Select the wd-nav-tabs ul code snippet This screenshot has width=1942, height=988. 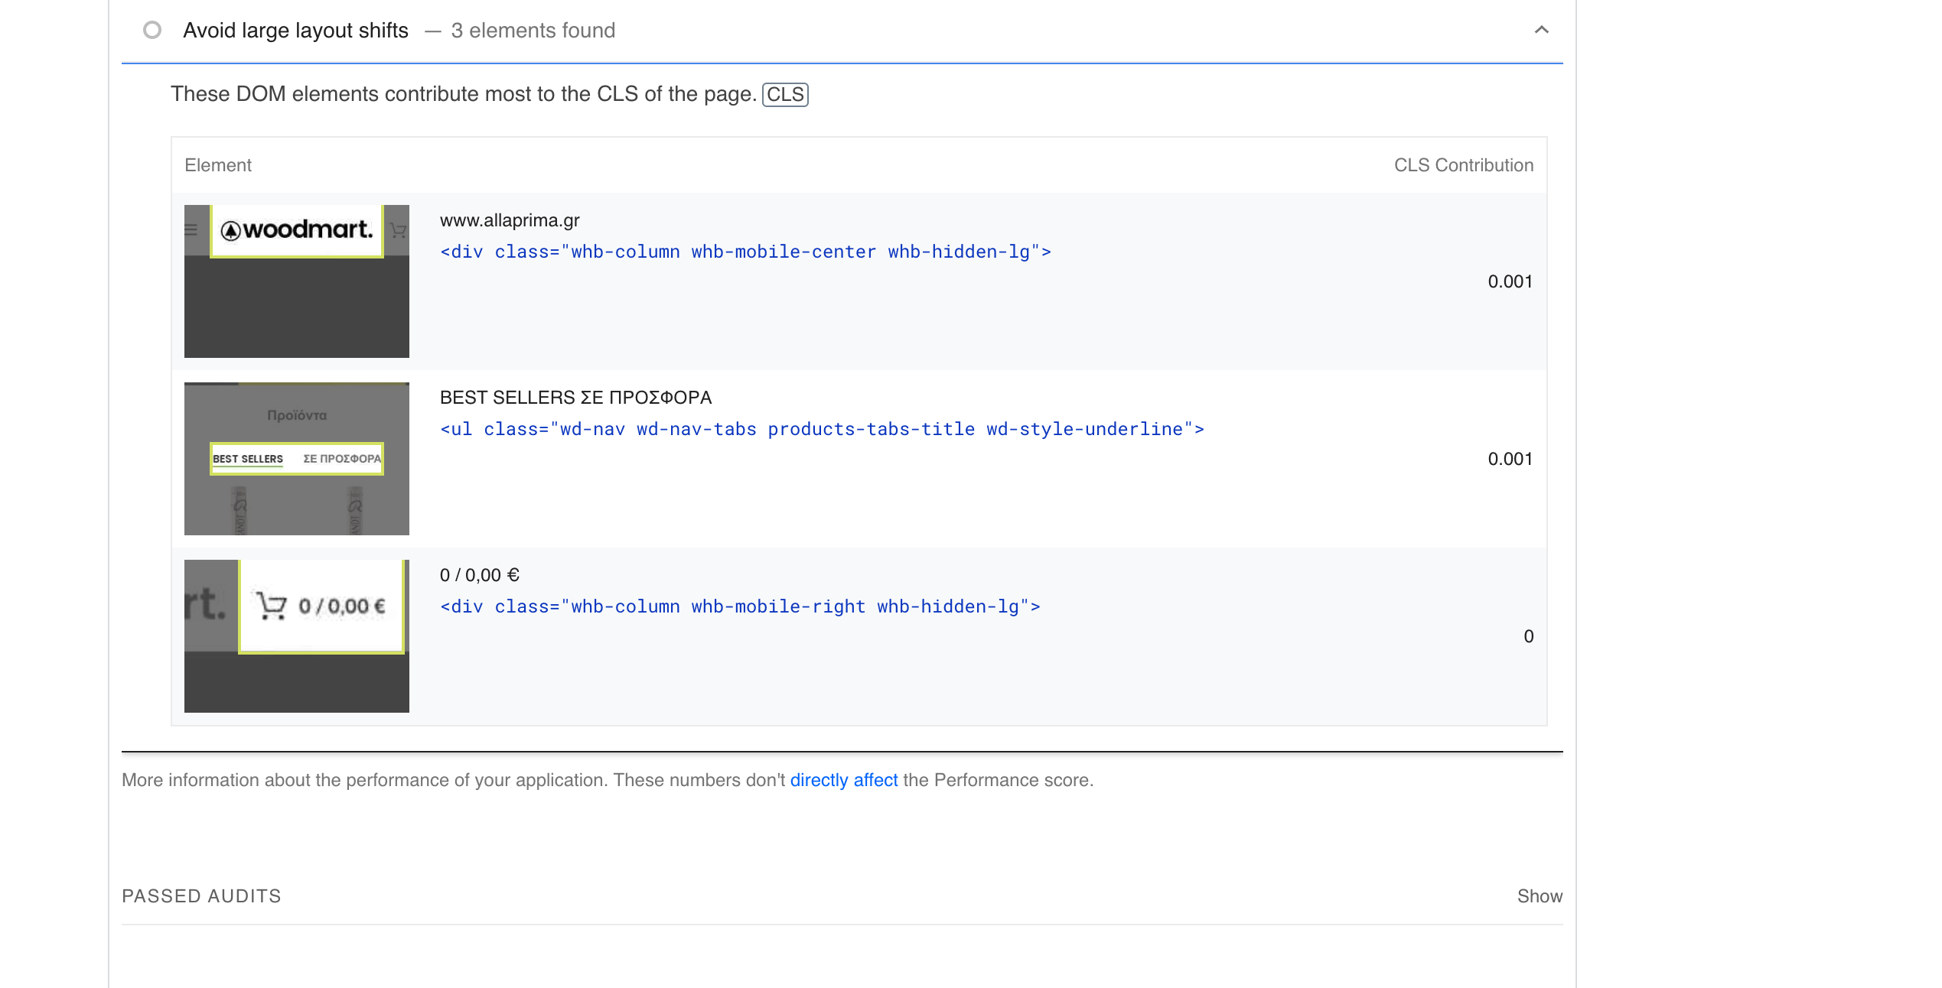tap(822, 429)
